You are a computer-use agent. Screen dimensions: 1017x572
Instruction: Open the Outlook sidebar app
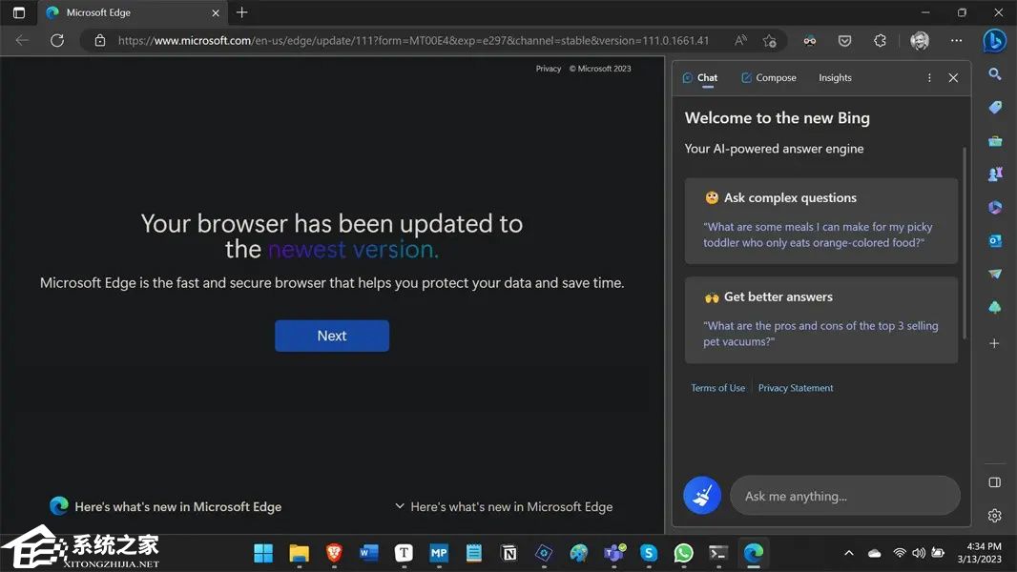point(994,240)
